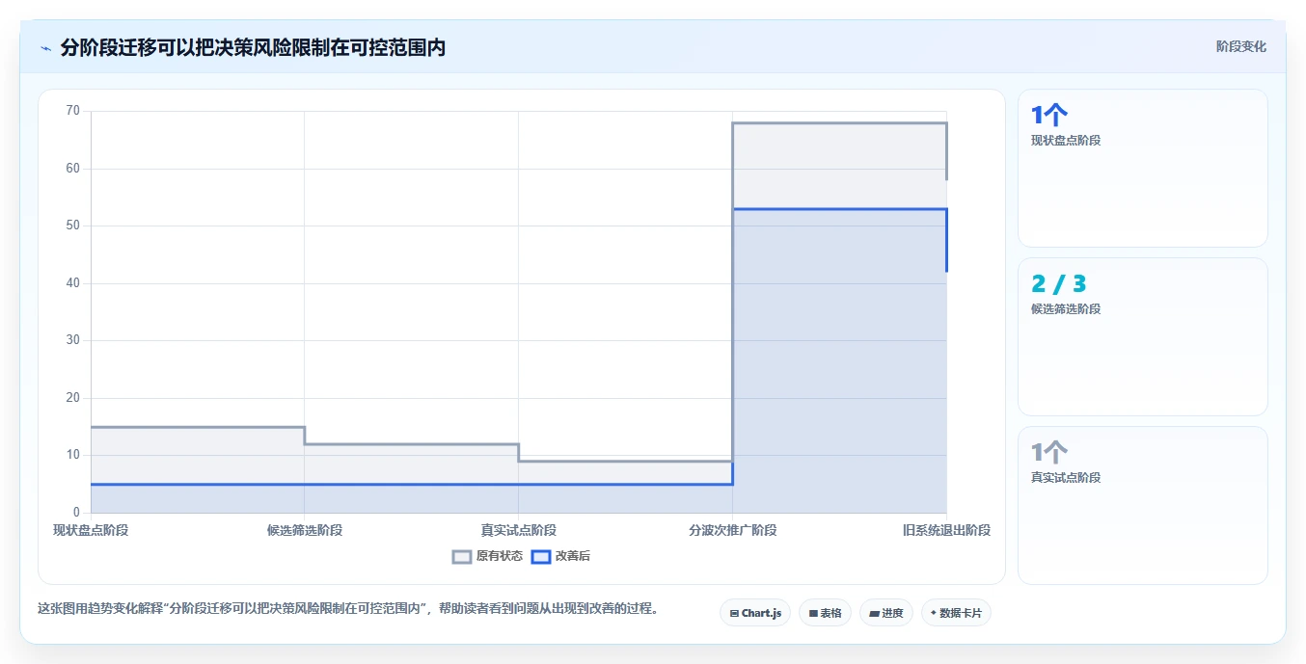Click the gray 原有状态 legend swatch
The height and width of the screenshot is (664, 1306).
[462, 556]
